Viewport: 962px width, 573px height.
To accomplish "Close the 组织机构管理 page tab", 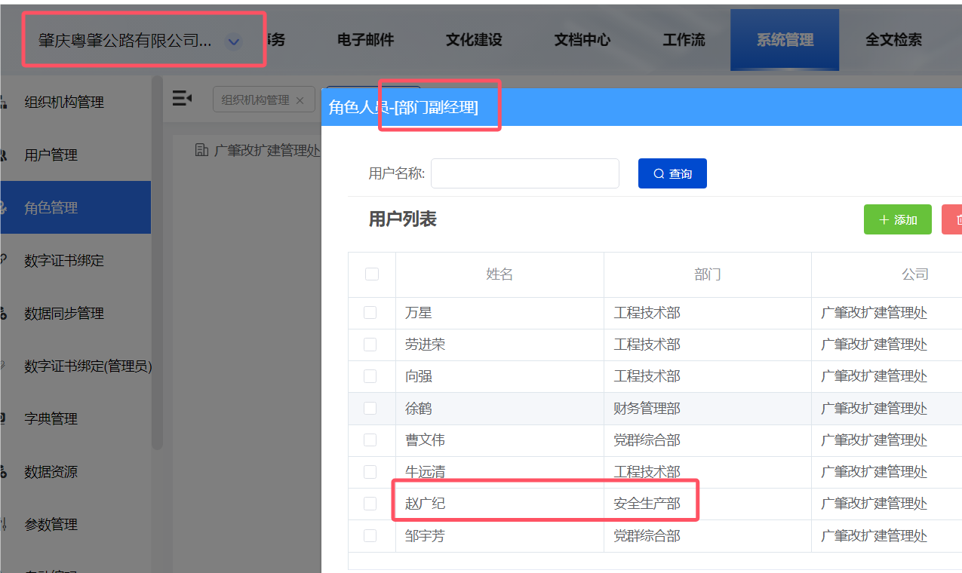I will (x=300, y=100).
